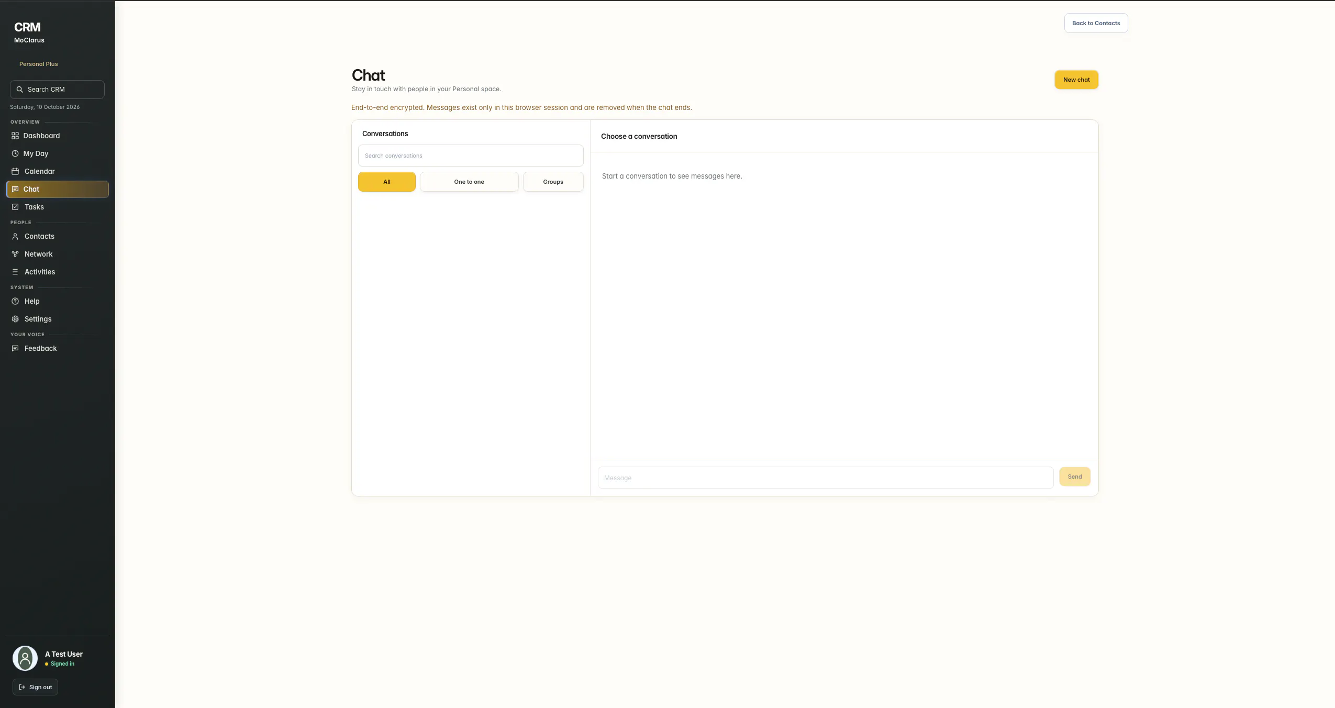Click the My Day clock icon
Screen dimensions: 1335x708
point(15,153)
